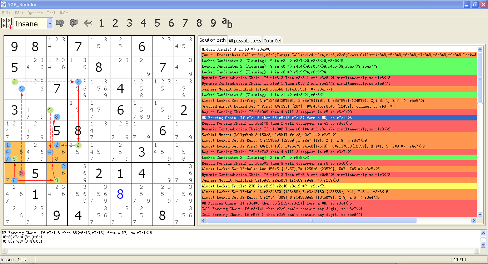This screenshot has width=488, height=264.
Task: Select 'Almost Locked Set XY-Wing: A=r7c3489' row
Action: coord(339,100)
